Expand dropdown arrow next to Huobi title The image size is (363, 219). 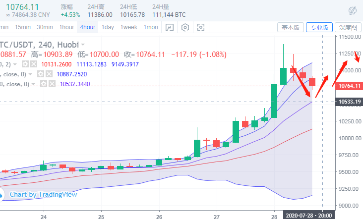click(x=83, y=45)
